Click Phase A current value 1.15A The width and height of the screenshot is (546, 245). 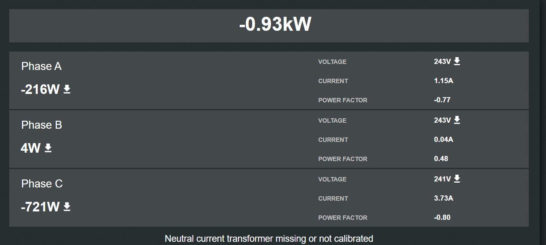pyautogui.click(x=443, y=81)
